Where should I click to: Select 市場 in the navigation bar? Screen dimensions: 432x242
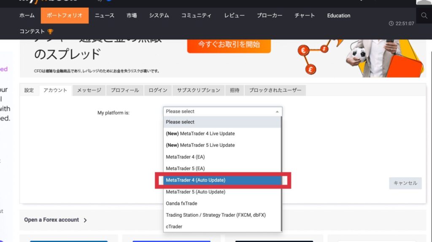(132, 16)
